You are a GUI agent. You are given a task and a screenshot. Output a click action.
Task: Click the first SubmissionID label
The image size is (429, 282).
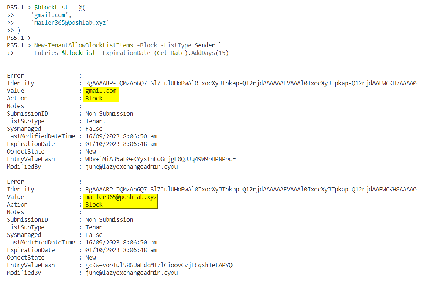[27, 113]
